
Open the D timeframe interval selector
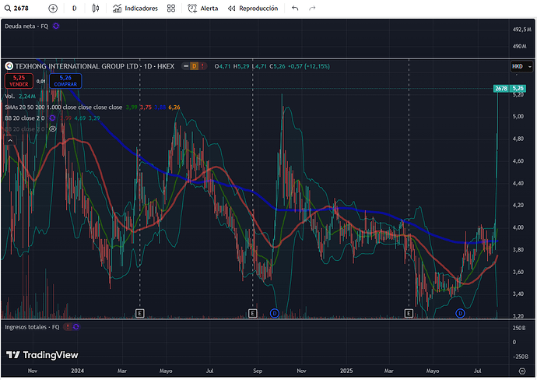pyautogui.click(x=74, y=8)
